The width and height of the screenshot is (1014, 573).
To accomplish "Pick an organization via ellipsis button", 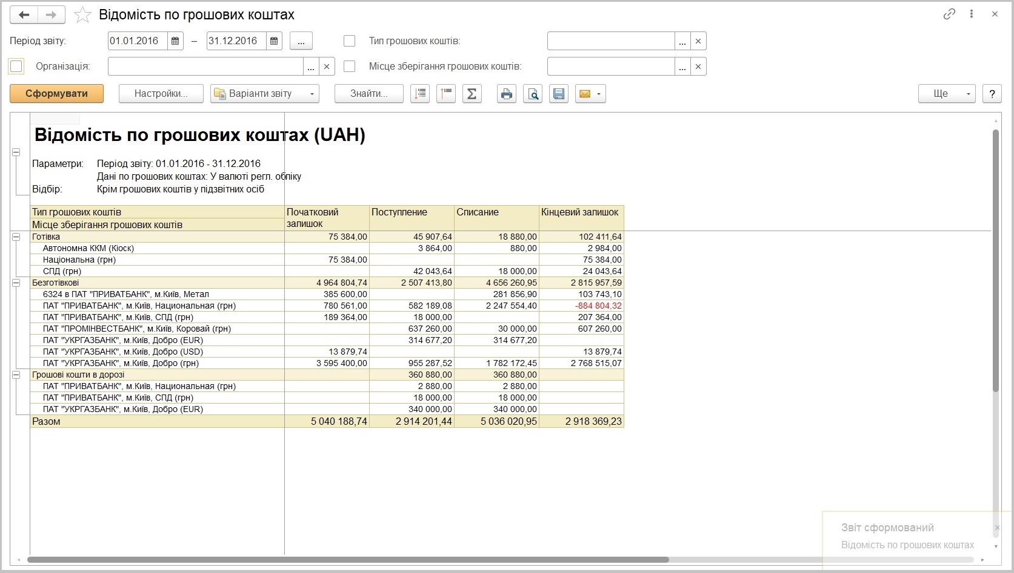I will click(x=311, y=67).
